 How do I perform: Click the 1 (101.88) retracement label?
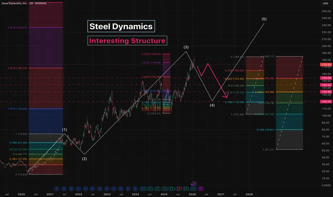point(238,115)
